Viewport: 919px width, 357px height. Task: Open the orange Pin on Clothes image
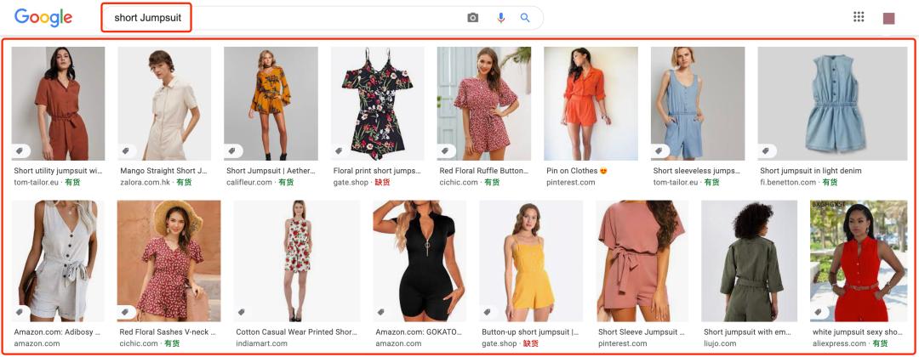pos(591,104)
